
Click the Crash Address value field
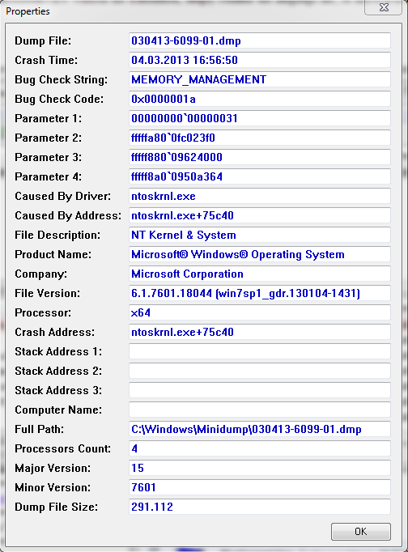point(260,332)
